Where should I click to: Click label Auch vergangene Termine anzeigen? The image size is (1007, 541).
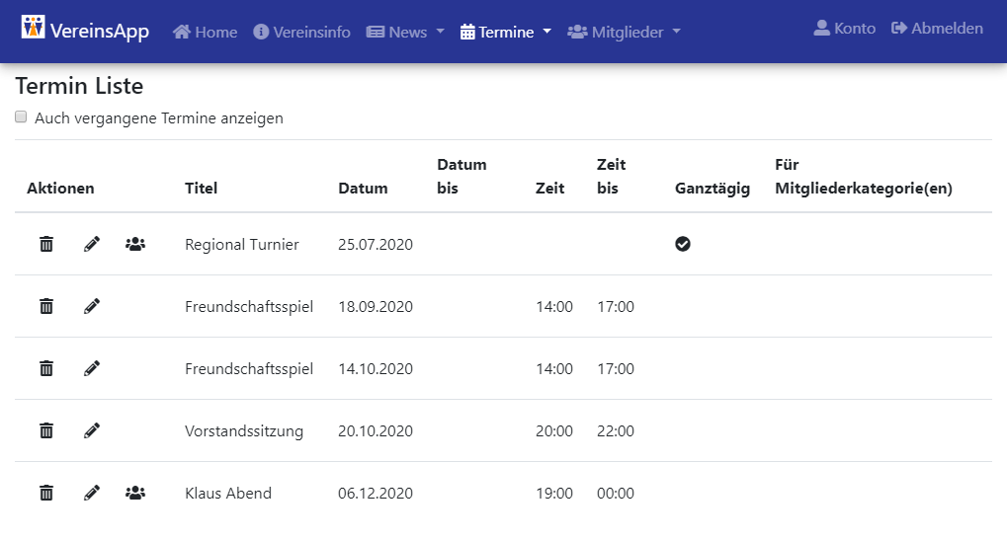159,118
